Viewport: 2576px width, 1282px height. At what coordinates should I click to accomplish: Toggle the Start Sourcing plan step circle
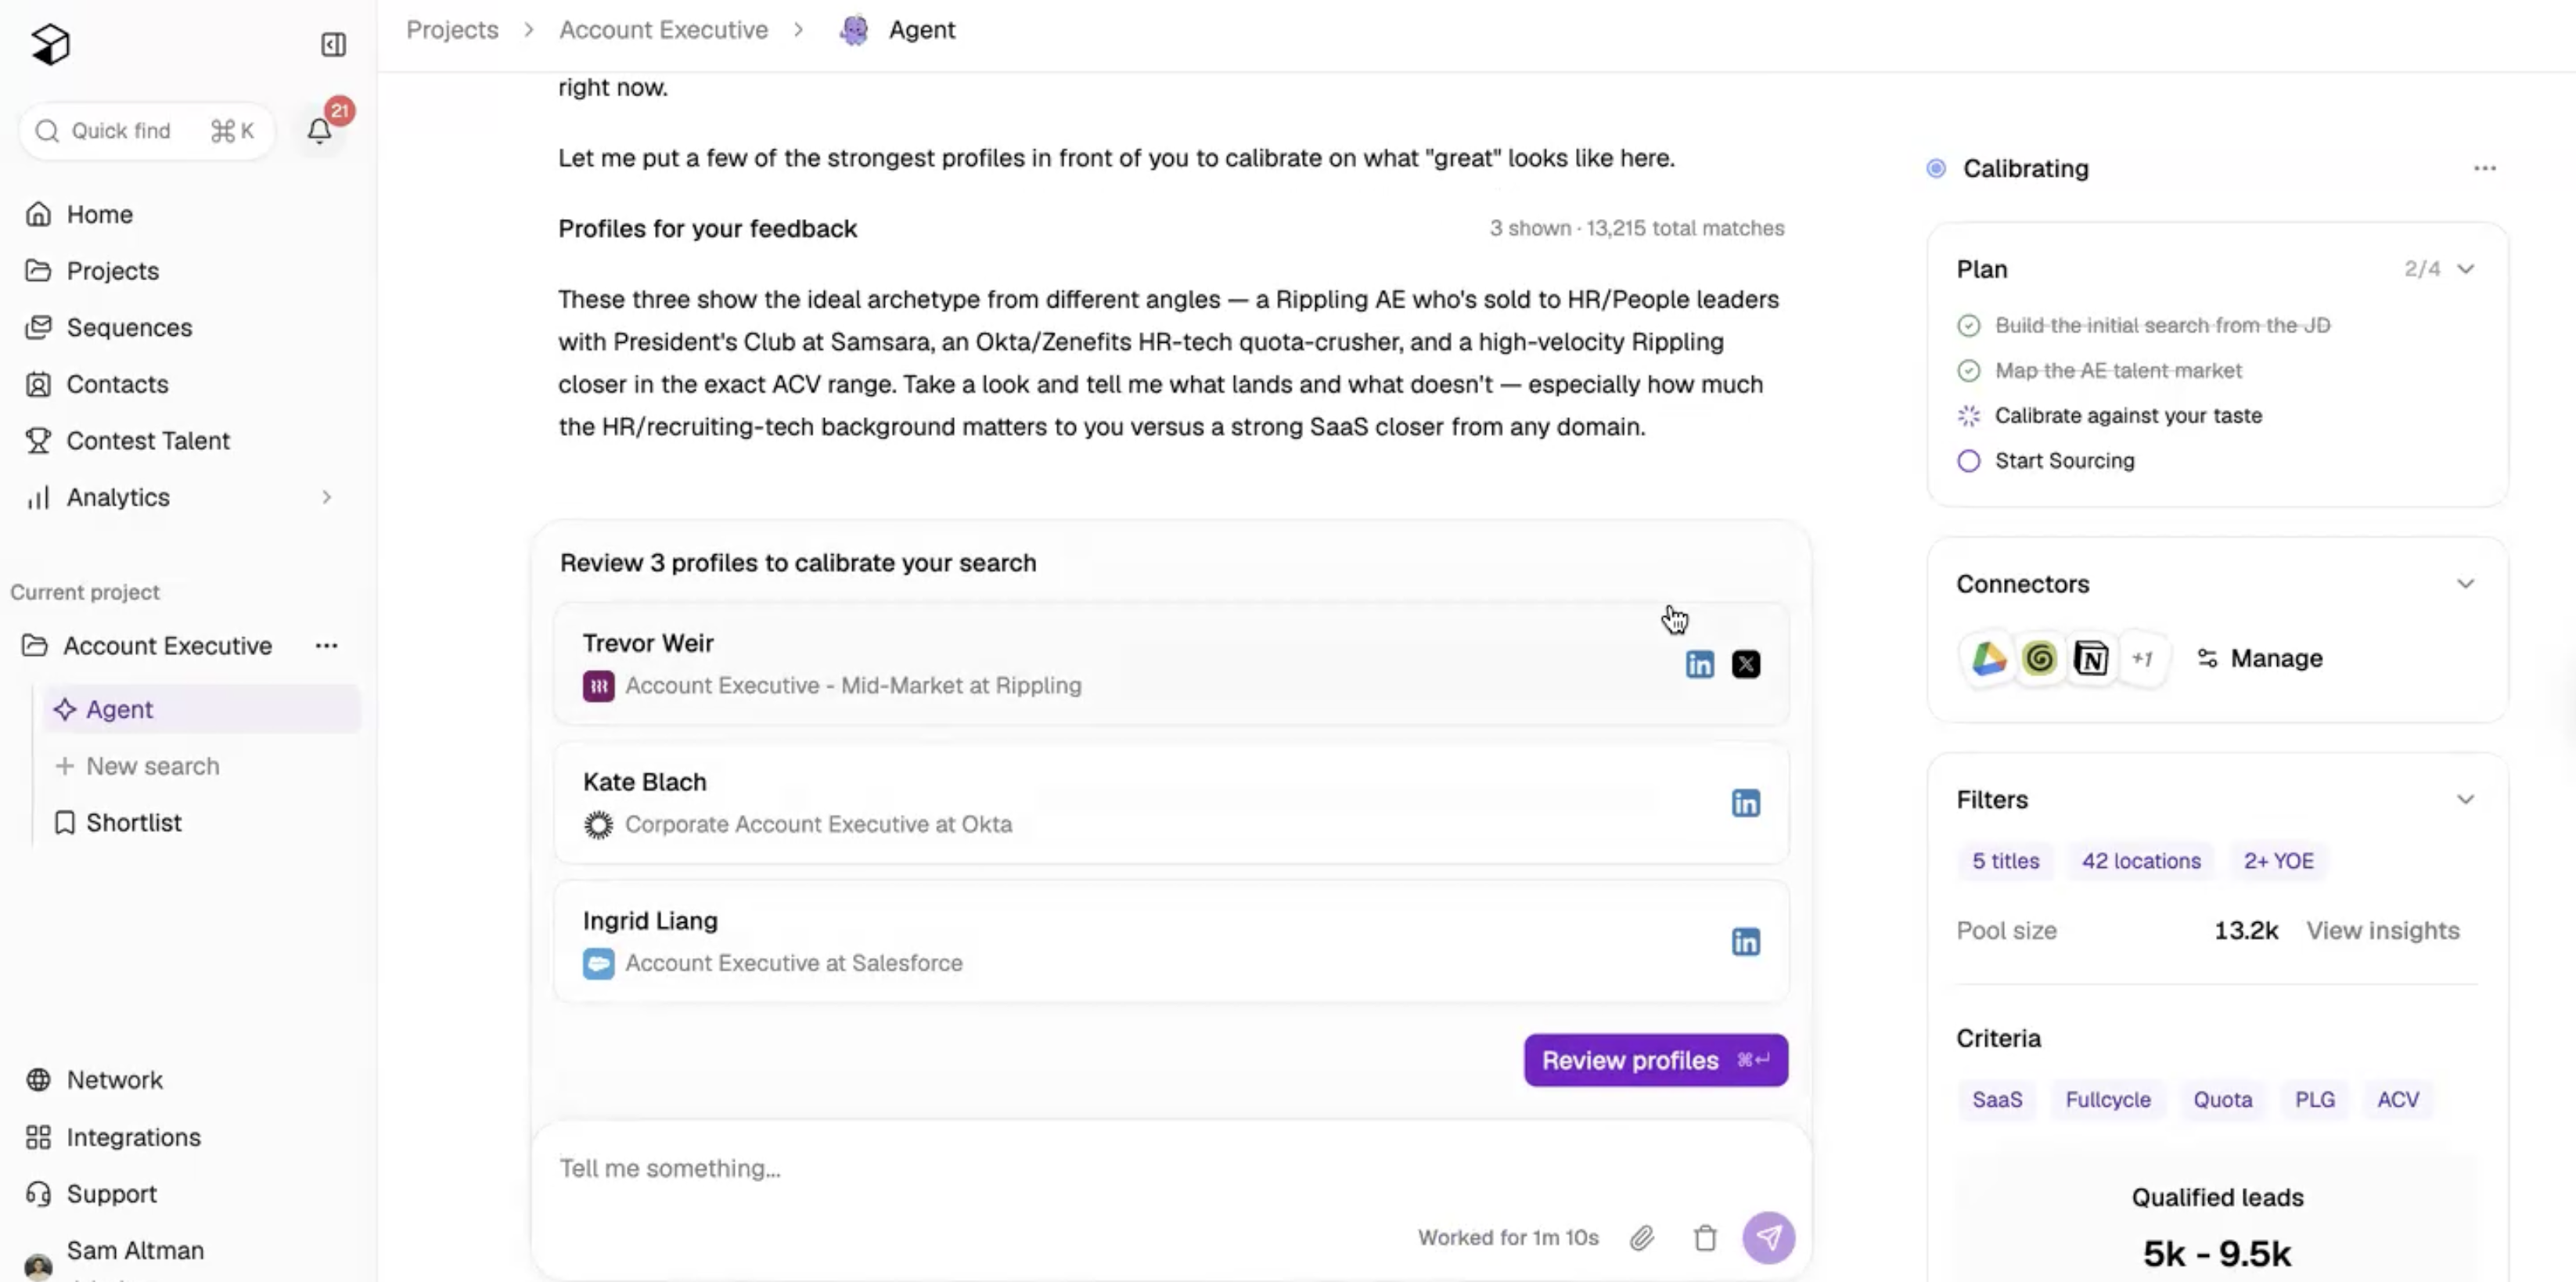click(1968, 461)
